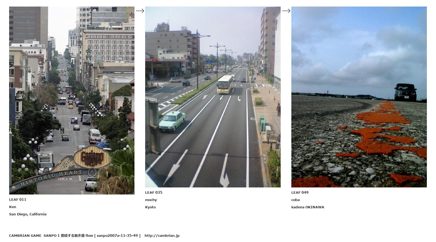Select the author name Ken

point(13,207)
